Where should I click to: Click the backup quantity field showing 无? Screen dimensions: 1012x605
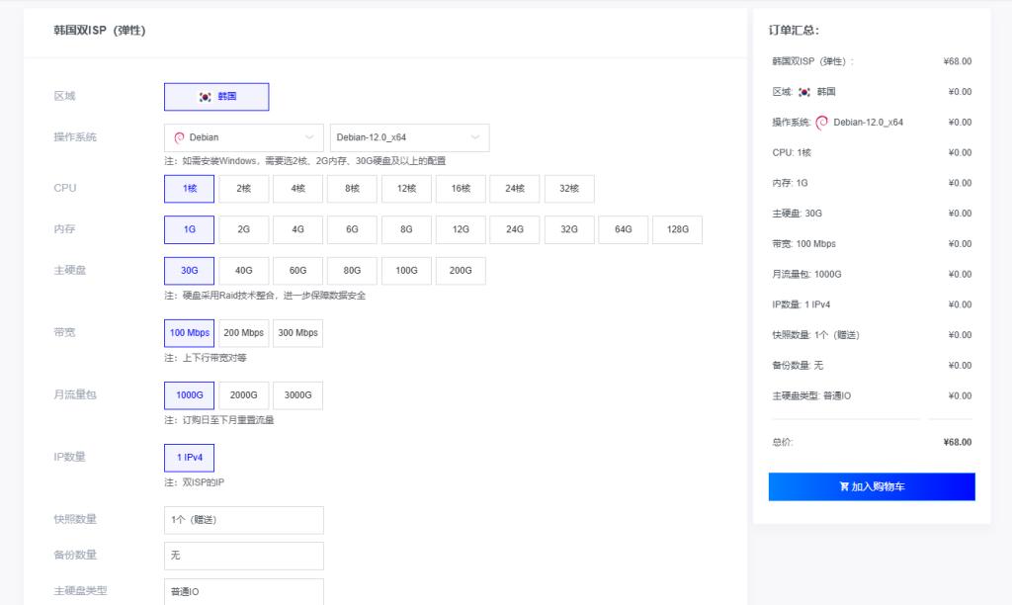click(x=243, y=556)
